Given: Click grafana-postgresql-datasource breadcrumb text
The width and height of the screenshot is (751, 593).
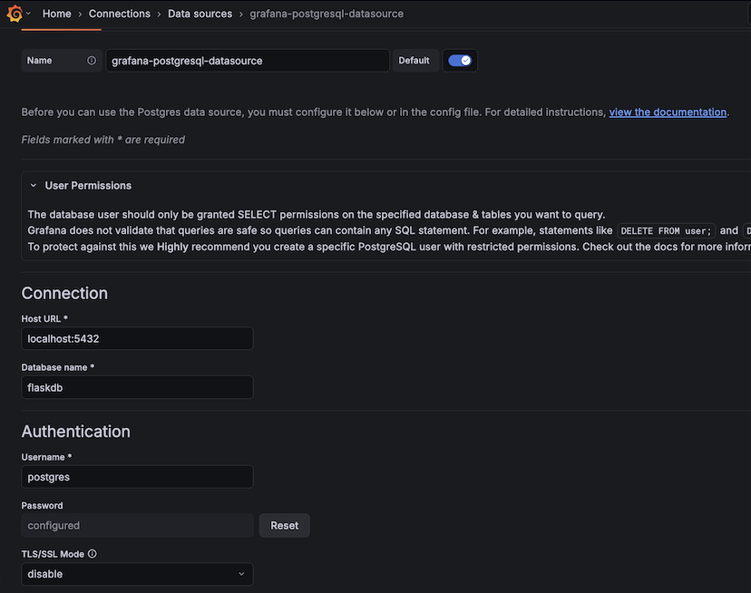Looking at the screenshot, I should [x=327, y=14].
